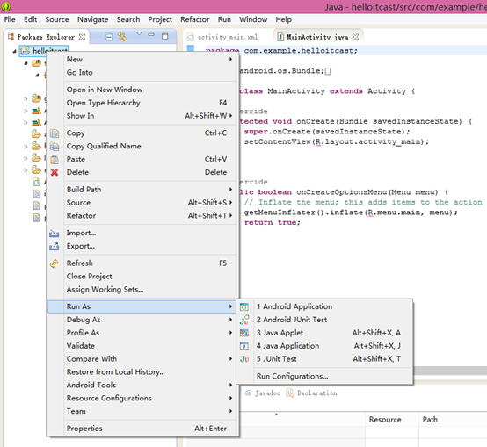Sort by the Resource column header
Screen dimensions: 487x447
pos(392,420)
